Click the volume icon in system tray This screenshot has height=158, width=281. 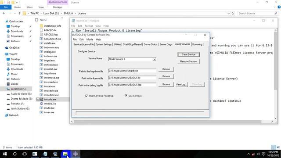tap(258, 154)
